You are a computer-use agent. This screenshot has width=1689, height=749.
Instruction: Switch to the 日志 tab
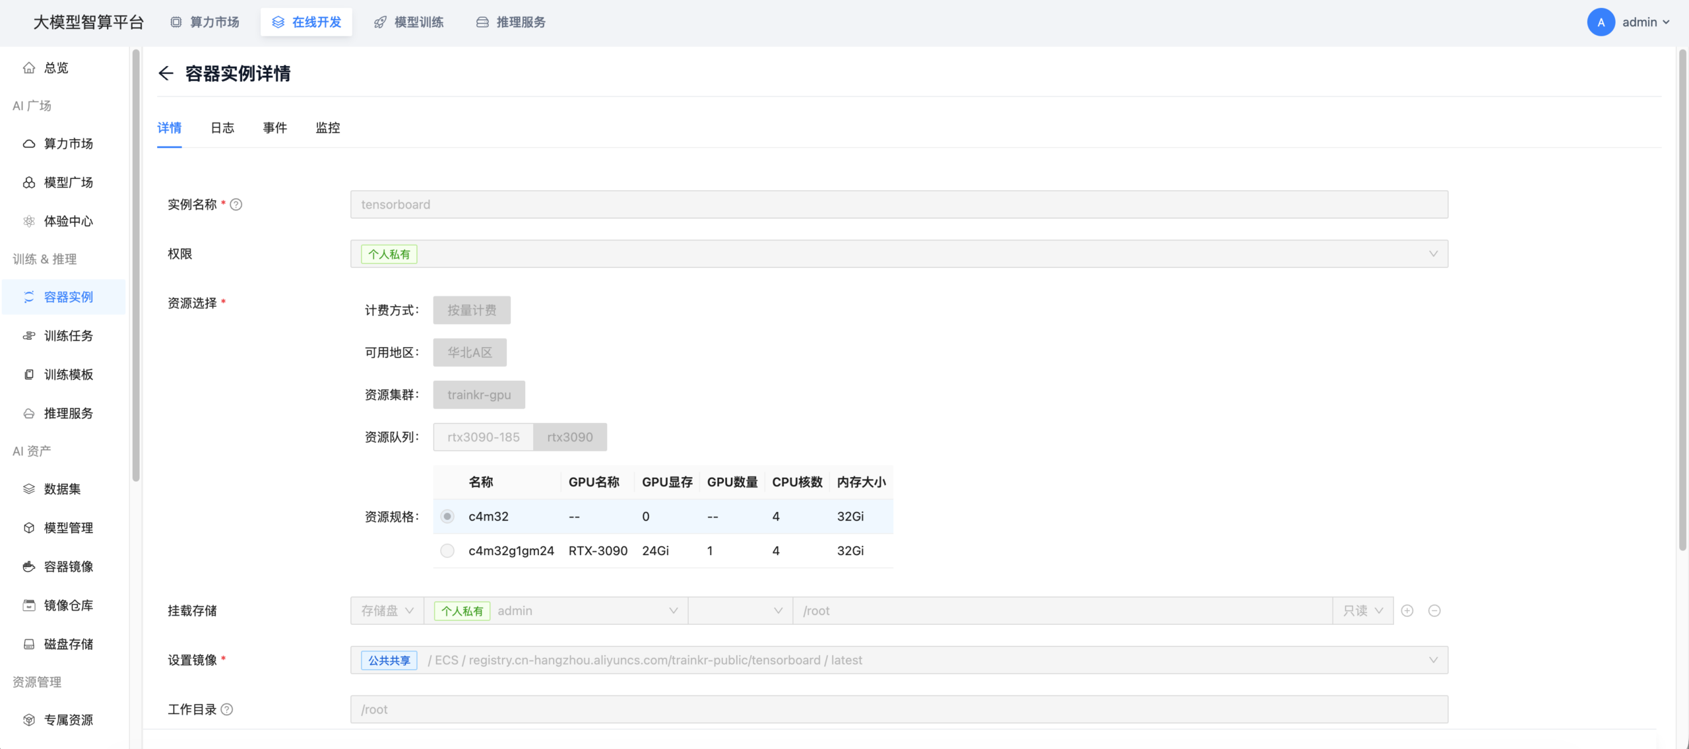coord(222,128)
